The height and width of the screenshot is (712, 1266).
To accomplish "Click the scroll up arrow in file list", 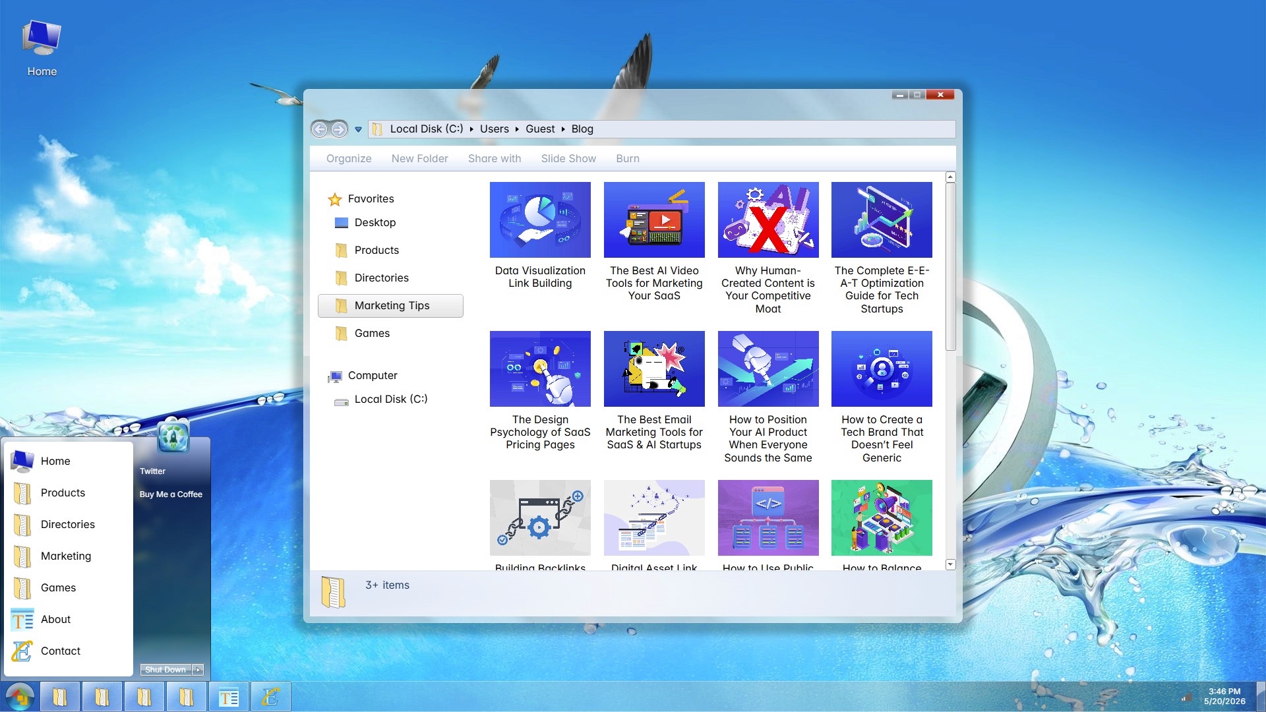I will click(x=950, y=177).
